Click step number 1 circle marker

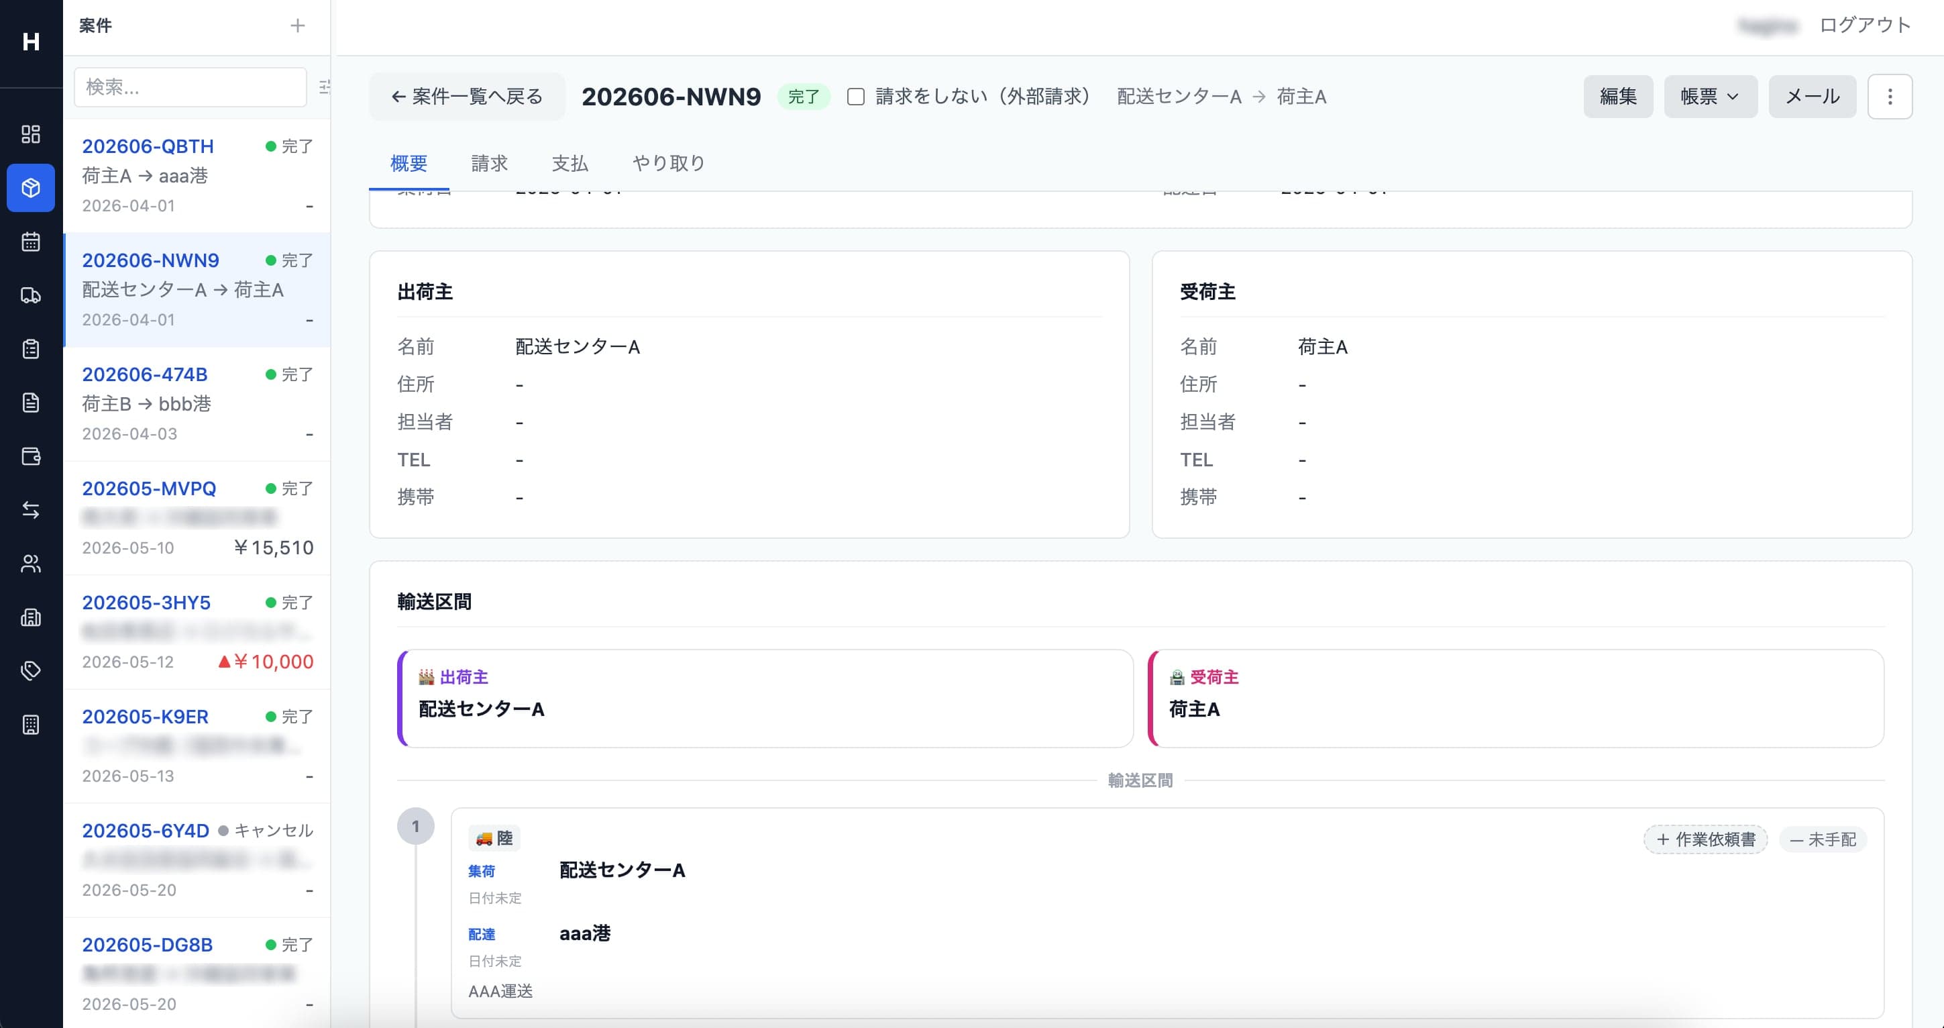(x=416, y=827)
